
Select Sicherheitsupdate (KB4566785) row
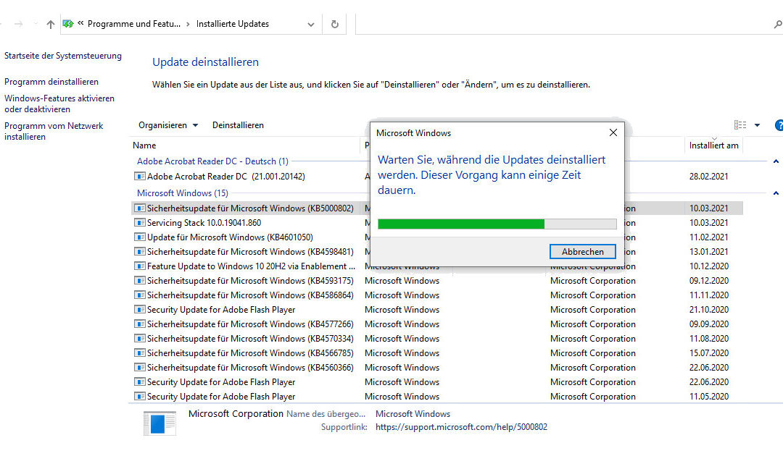[x=437, y=352]
